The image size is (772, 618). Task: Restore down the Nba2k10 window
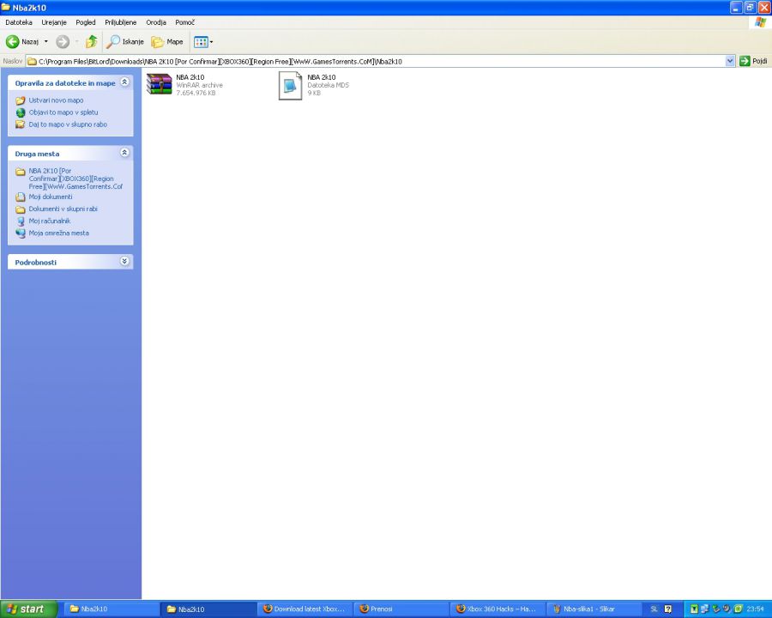tap(751, 8)
